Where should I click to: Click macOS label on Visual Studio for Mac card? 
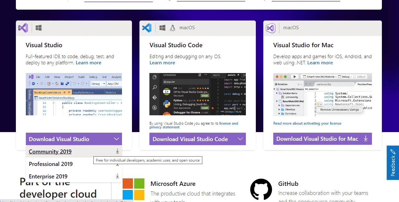tap(291, 28)
